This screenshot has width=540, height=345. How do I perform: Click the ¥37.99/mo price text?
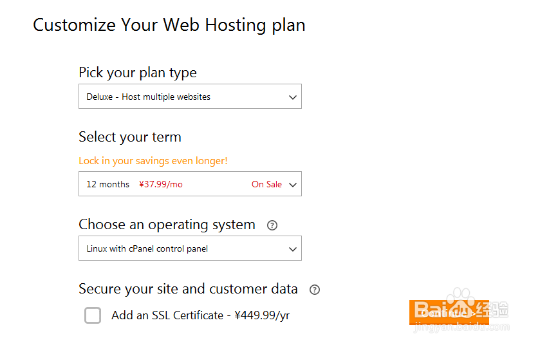tap(161, 185)
